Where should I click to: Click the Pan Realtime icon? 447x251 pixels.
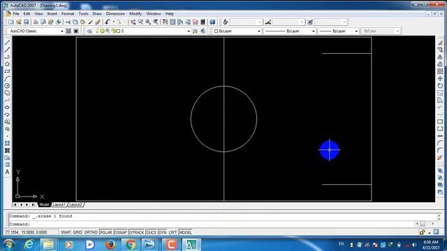coord(133,22)
